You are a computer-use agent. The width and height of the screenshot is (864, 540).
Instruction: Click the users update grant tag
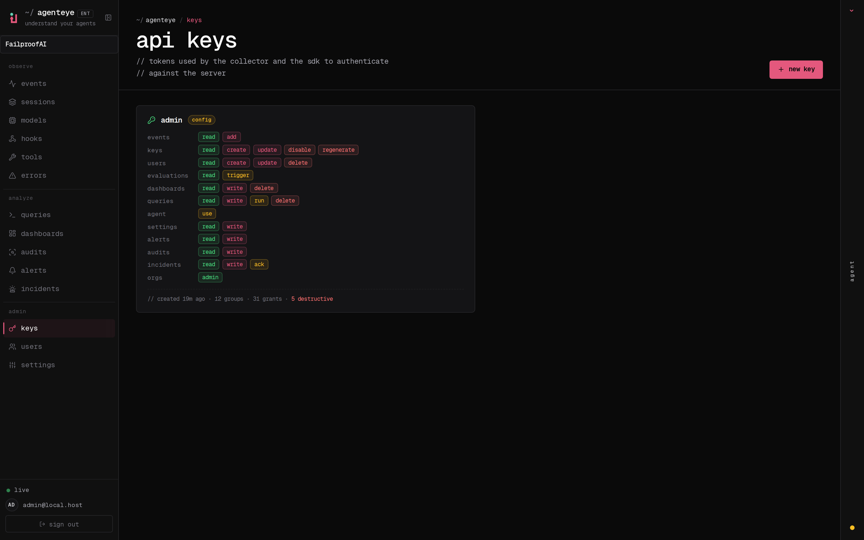pos(267,163)
